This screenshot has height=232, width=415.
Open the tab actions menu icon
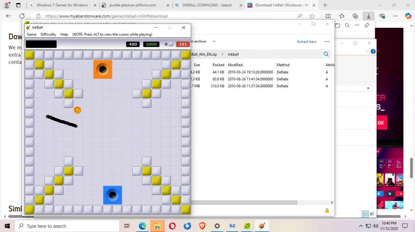coord(18,5)
